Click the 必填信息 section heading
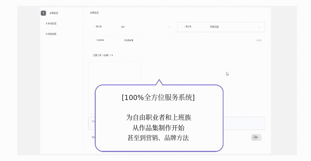This screenshot has height=161, width=311. 94,13
